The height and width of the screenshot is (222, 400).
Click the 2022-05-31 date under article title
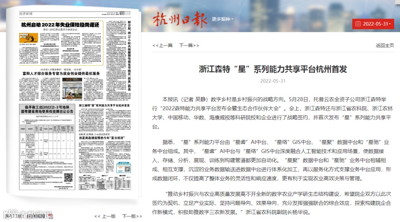(273, 81)
